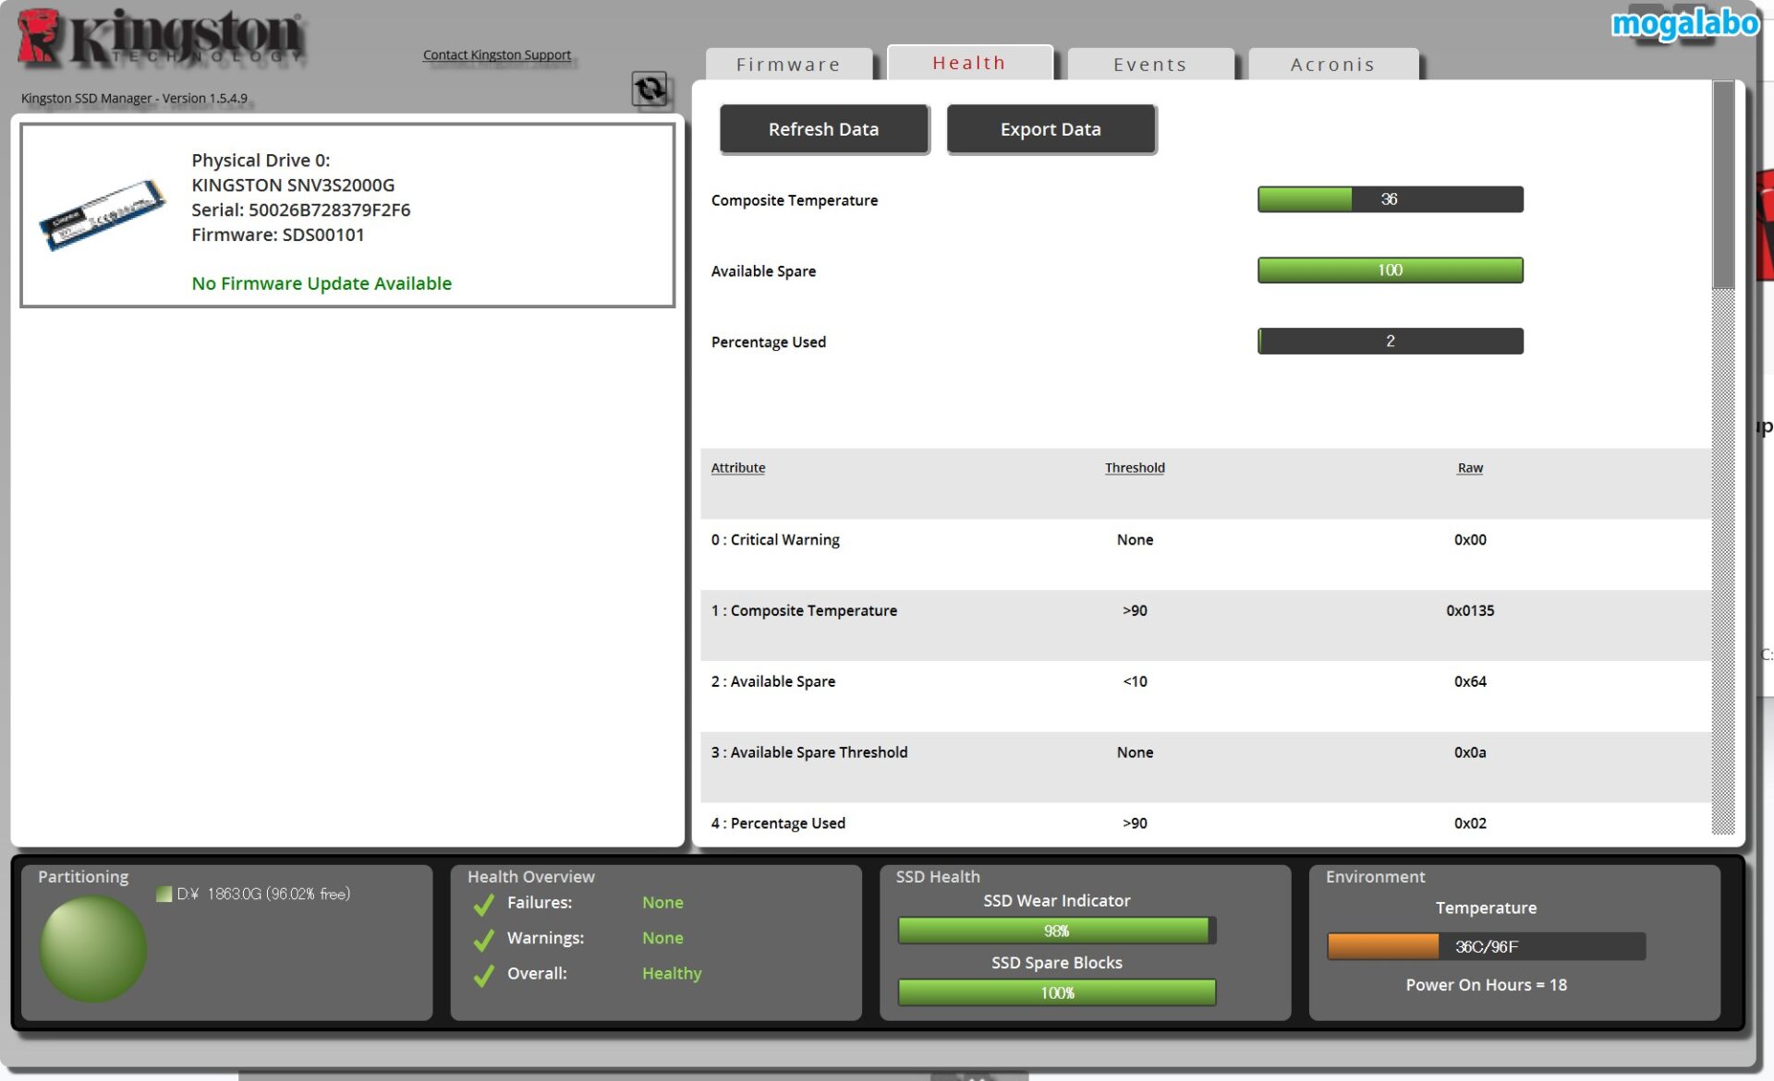The image size is (1774, 1081).
Task: Click the Composite Temperature progress bar
Action: pyautogui.click(x=1390, y=199)
